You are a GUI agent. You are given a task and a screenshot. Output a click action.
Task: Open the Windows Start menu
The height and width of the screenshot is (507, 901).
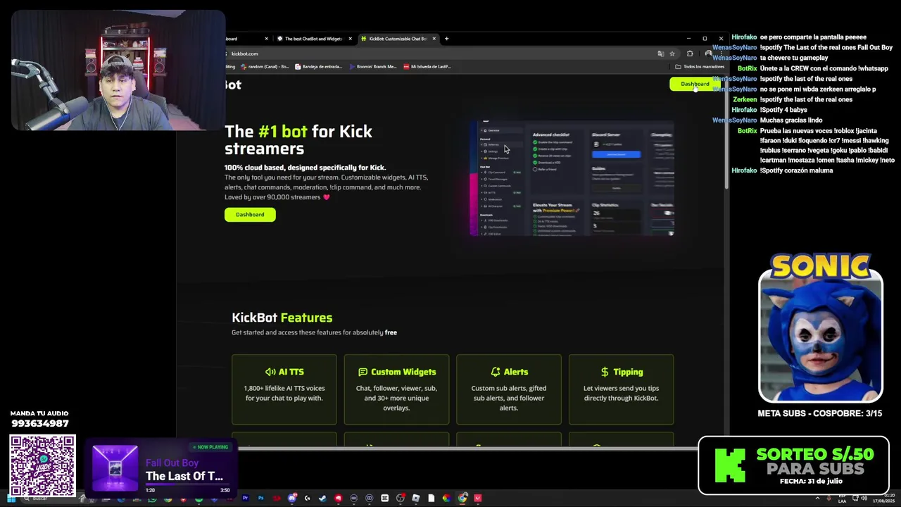(11, 499)
